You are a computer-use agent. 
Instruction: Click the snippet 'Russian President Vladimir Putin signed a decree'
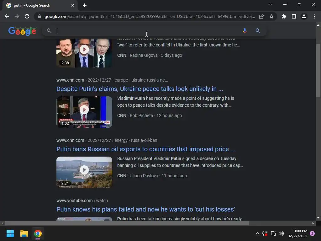click(x=180, y=162)
